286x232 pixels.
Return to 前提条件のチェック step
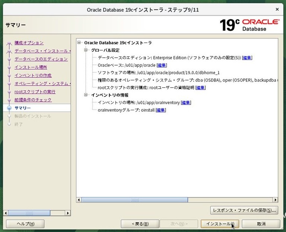point(33,100)
